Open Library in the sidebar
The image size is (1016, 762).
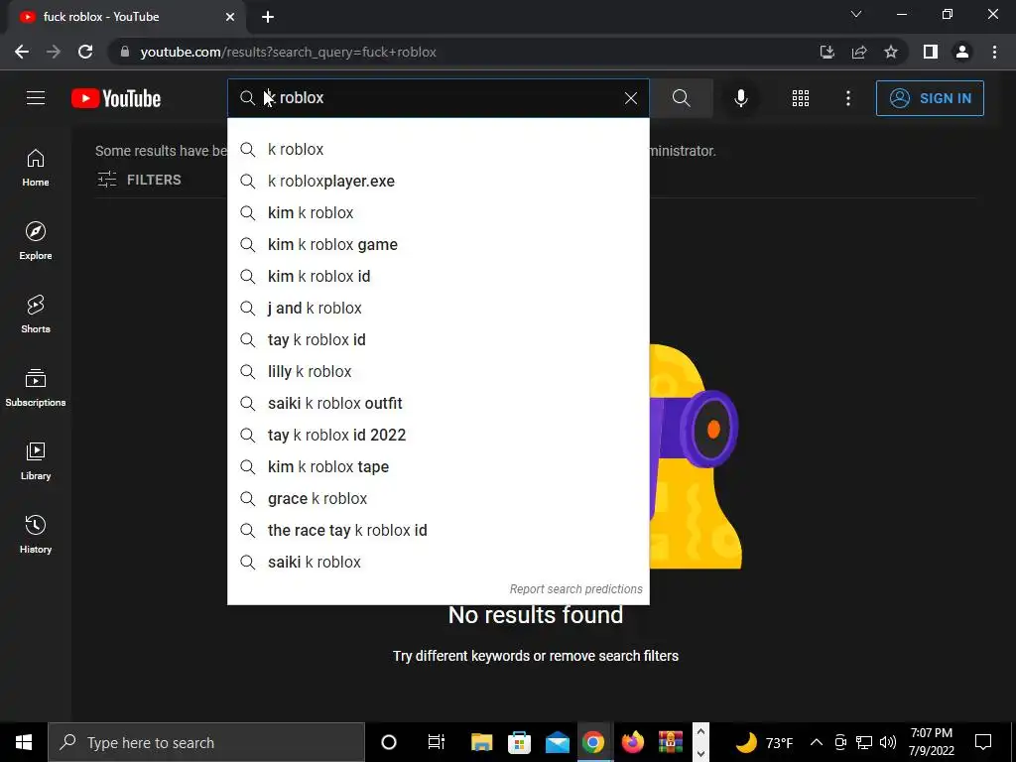36,460
